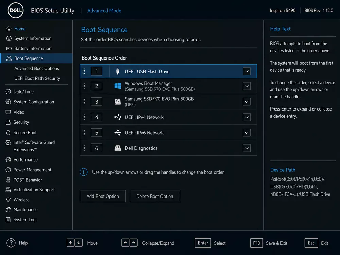The width and height of the screenshot is (340, 255).
Task: Click the F10 Save & Exit key button
Action: tap(256, 243)
